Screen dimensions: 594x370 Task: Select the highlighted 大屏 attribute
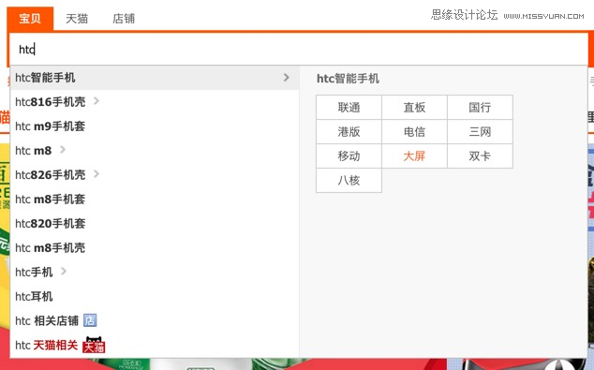(414, 156)
